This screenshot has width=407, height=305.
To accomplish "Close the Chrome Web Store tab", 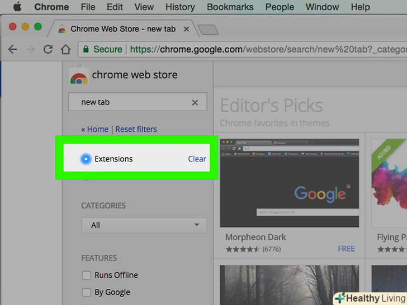I will [x=186, y=29].
